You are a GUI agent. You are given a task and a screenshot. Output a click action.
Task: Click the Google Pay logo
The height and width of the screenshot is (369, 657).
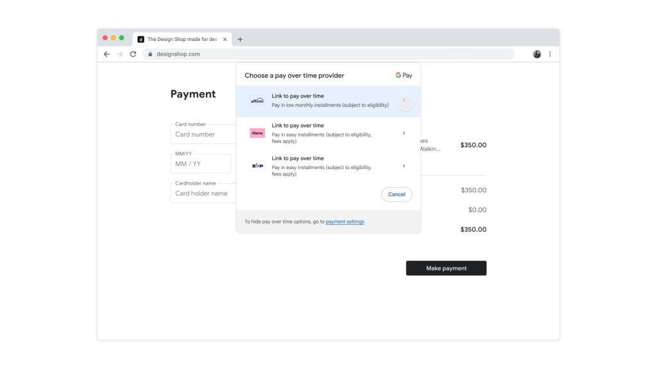point(404,76)
